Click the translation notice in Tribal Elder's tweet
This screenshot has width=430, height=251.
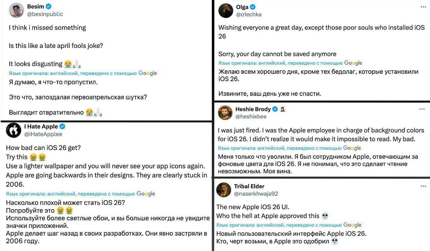288,225
